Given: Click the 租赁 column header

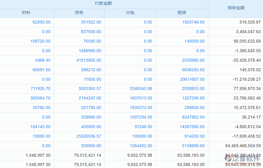Looking at the screenshot, I should coord(182,13).
